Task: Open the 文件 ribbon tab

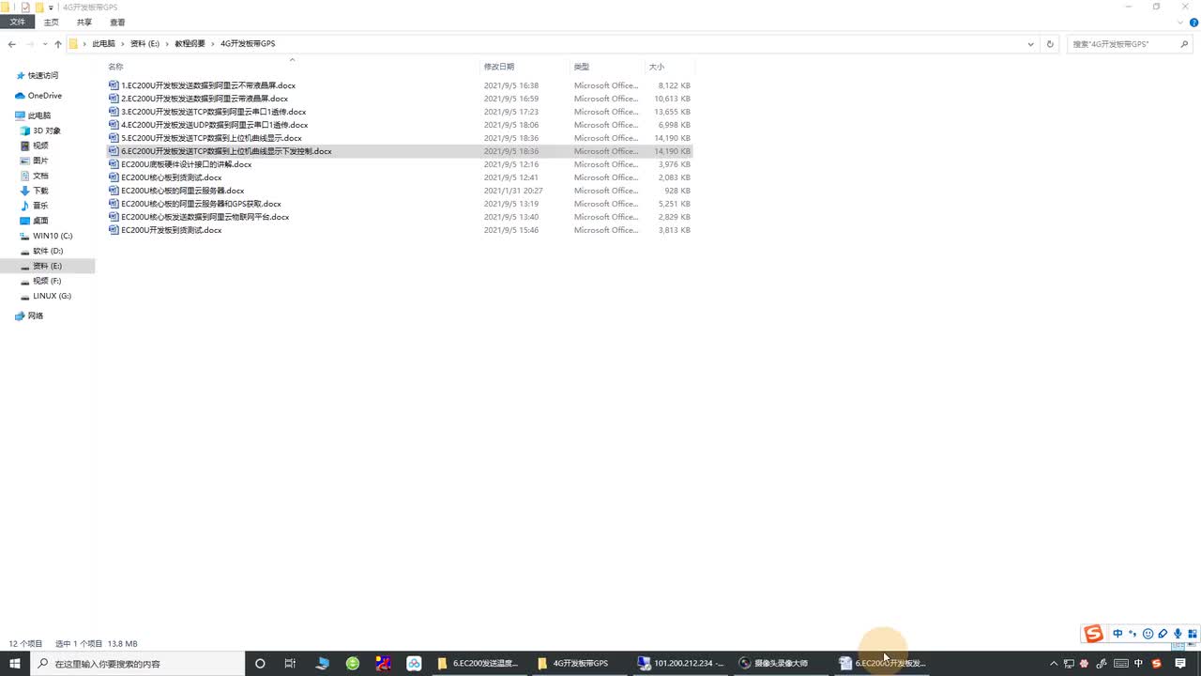Action: [18, 22]
